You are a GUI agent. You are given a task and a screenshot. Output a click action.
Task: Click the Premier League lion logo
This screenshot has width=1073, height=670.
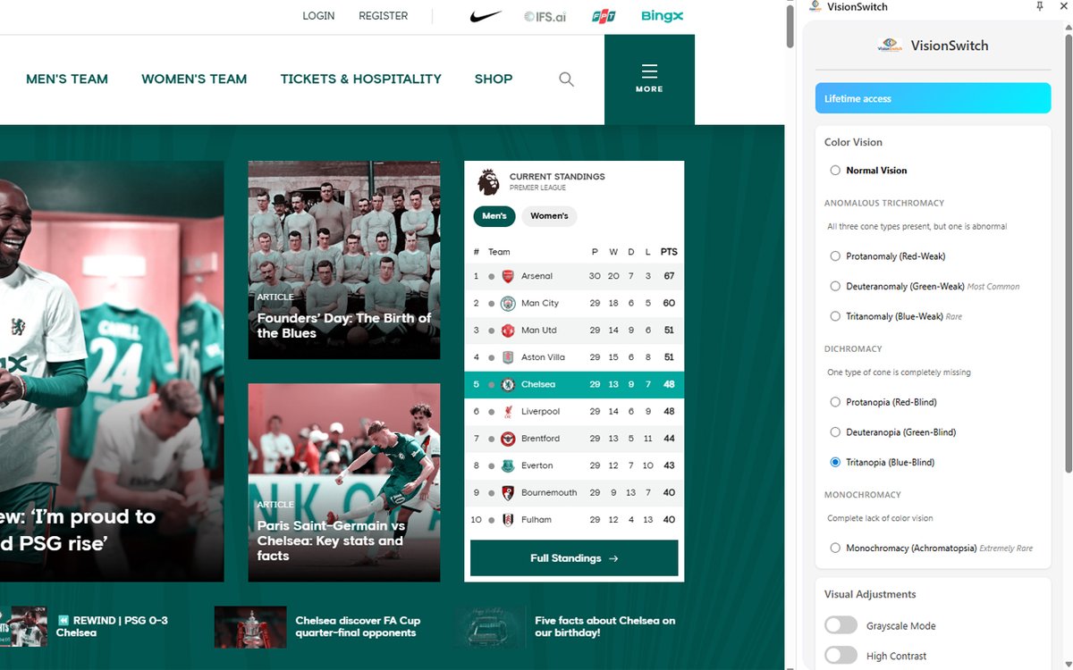[x=488, y=181]
